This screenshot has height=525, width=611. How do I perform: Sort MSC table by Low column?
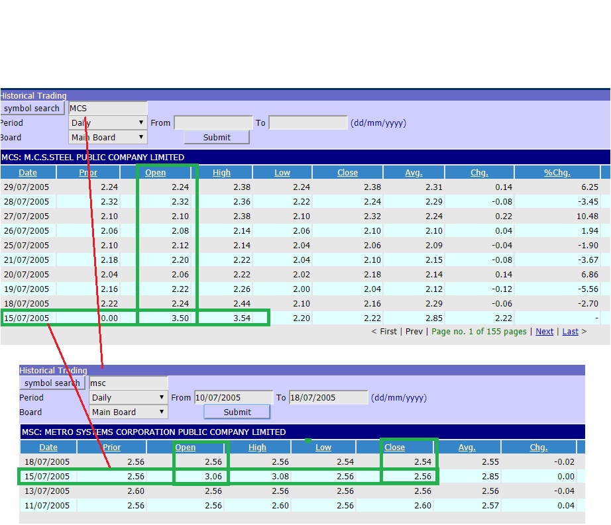pos(323,447)
